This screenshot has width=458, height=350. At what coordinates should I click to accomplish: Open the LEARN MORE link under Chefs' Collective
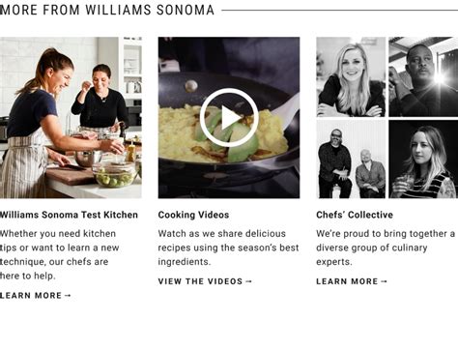pyautogui.click(x=352, y=281)
